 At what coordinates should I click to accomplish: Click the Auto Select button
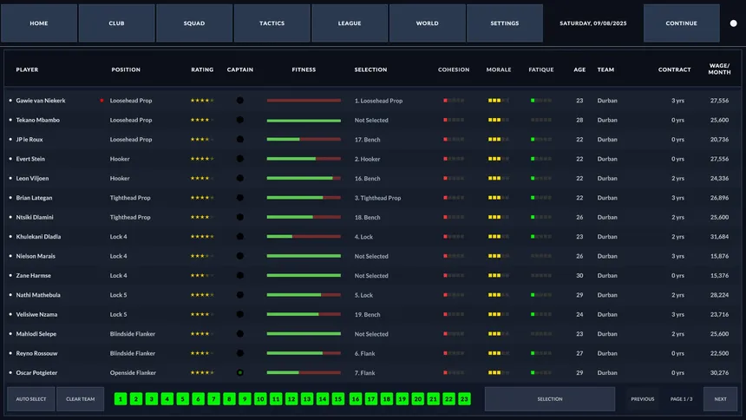pos(31,399)
